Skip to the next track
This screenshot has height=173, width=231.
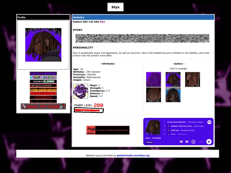tap(187, 142)
